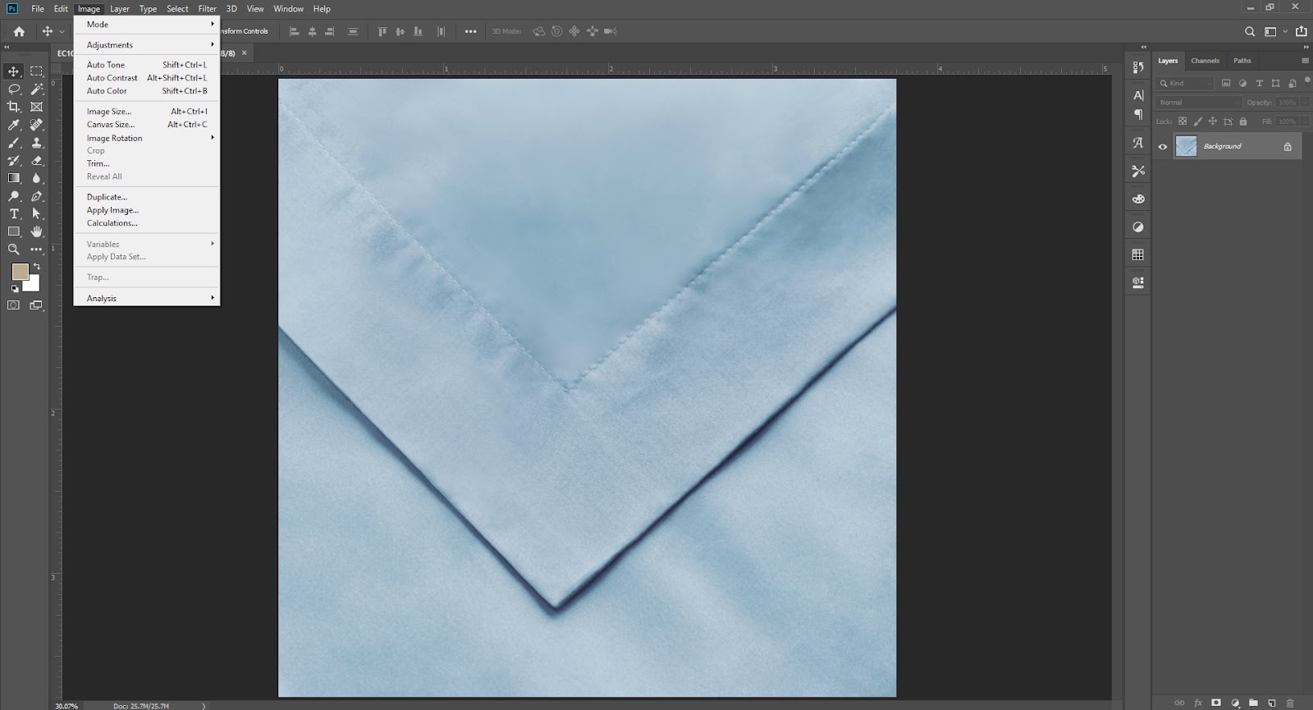This screenshot has height=710, width=1313.
Task: Click the Background layer thumbnail
Action: coord(1186,146)
